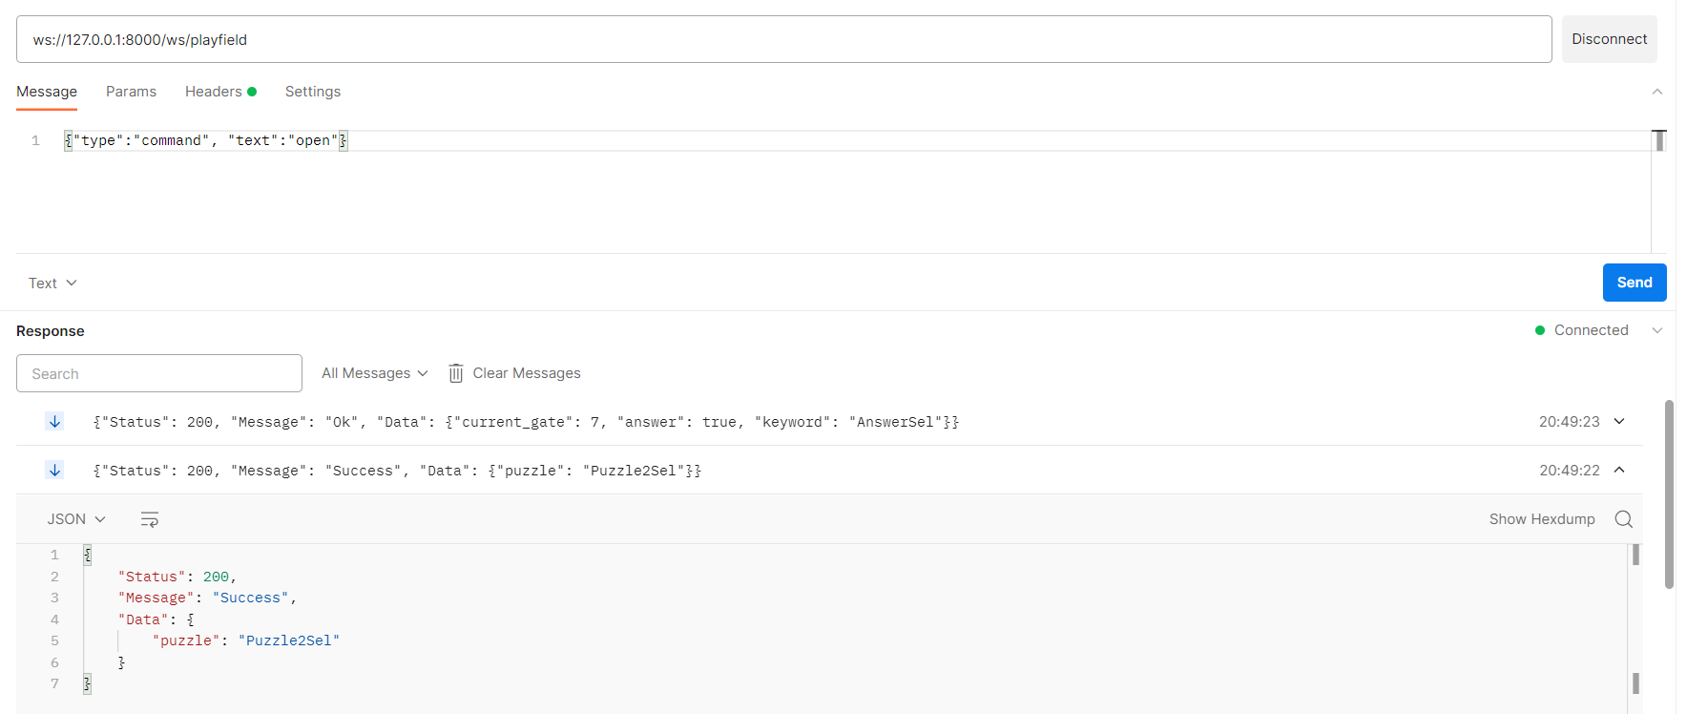Open the Text message format dropdown

(x=52, y=283)
